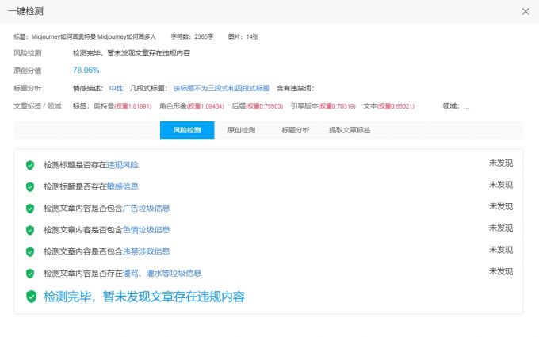Screen dimensions: 539x337
Task: Click the 文本 tag with weight 0.65021
Action: (x=388, y=106)
